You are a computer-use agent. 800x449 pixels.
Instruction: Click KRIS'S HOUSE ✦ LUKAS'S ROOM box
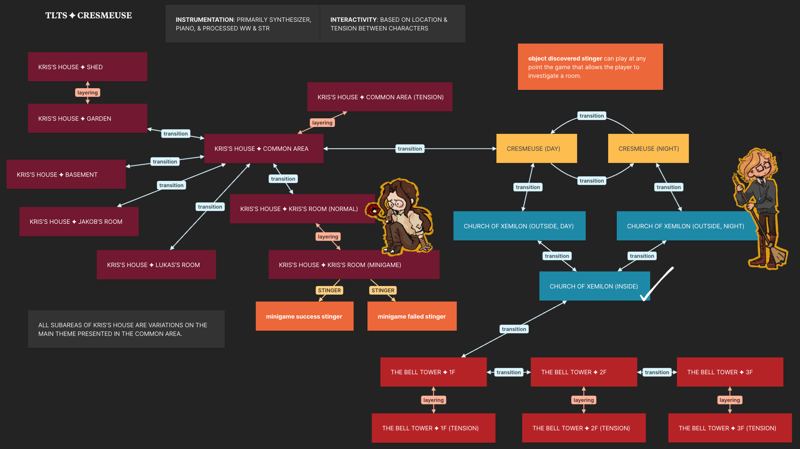click(156, 265)
